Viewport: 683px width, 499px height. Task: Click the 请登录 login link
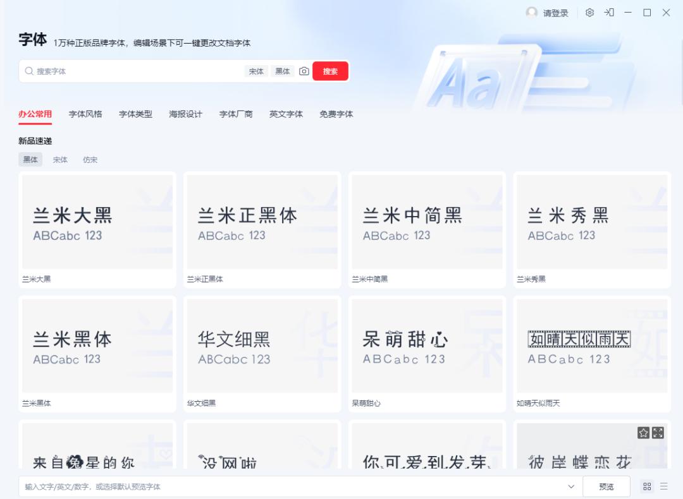555,12
